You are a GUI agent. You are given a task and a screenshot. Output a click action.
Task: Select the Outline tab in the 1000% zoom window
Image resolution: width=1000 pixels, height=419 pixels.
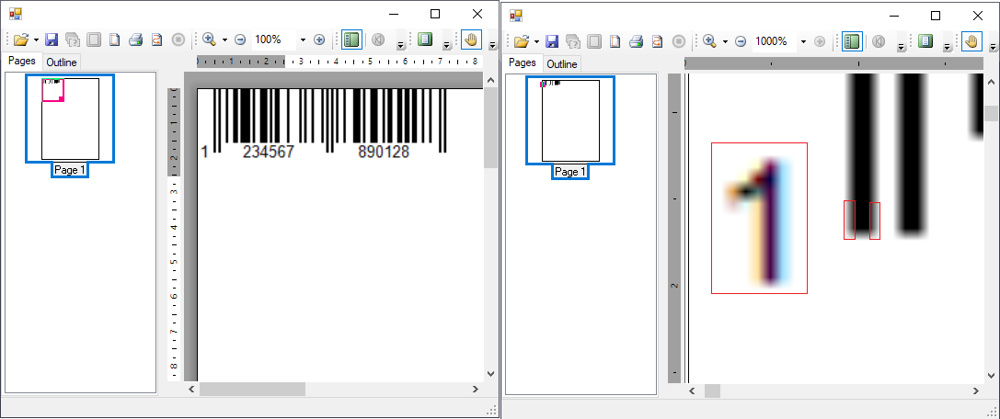coord(562,64)
